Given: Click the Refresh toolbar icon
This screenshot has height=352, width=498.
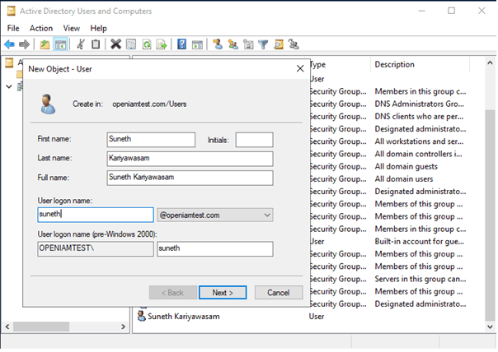Looking at the screenshot, I should pyautogui.click(x=146, y=44).
